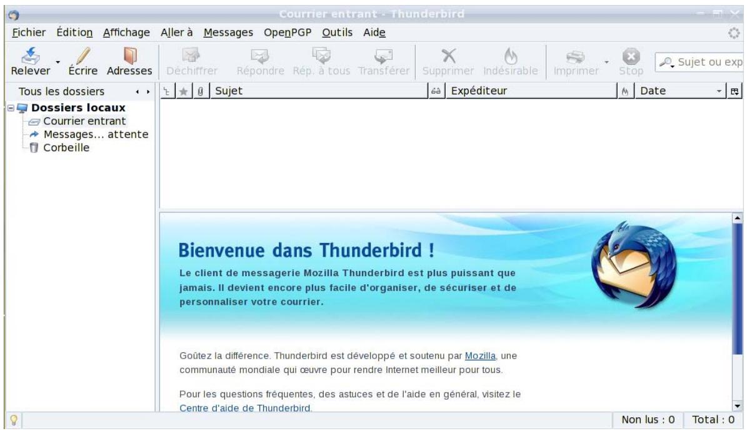
Task: Open the Fichier menu
Action: coord(29,32)
